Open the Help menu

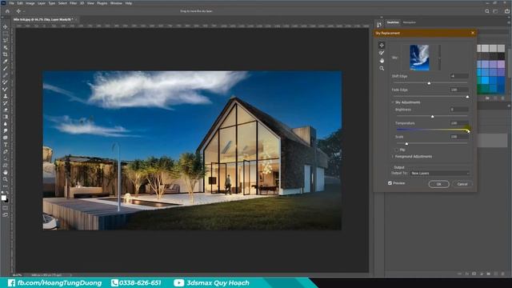pyautogui.click(x=129, y=3)
